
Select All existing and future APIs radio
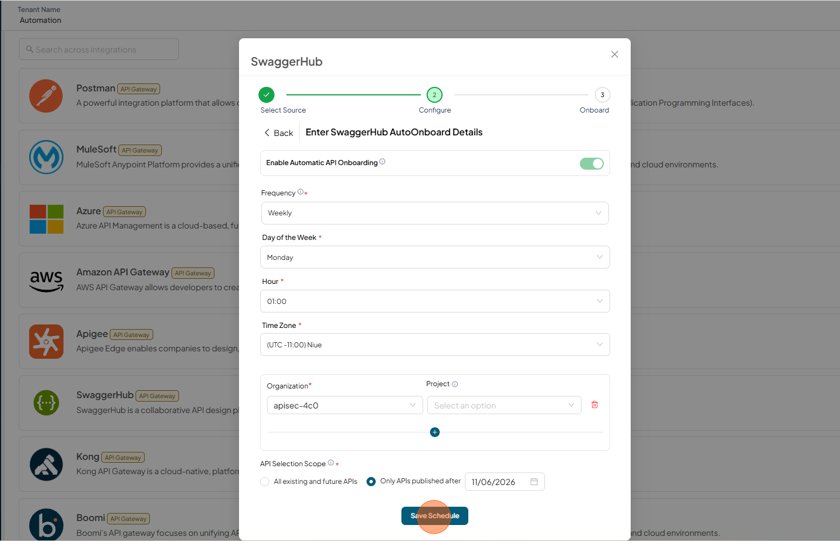pos(265,482)
